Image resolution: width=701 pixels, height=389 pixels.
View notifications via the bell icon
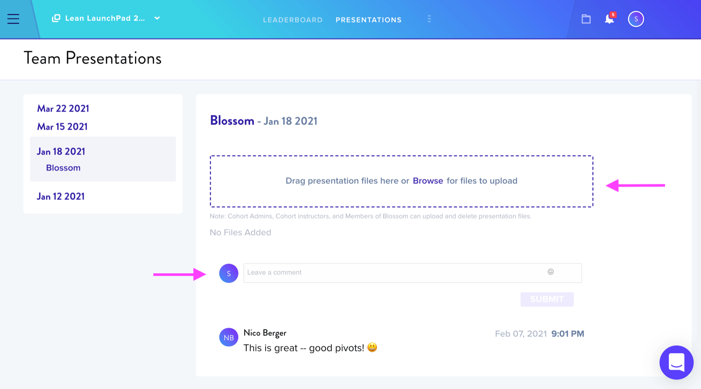609,19
